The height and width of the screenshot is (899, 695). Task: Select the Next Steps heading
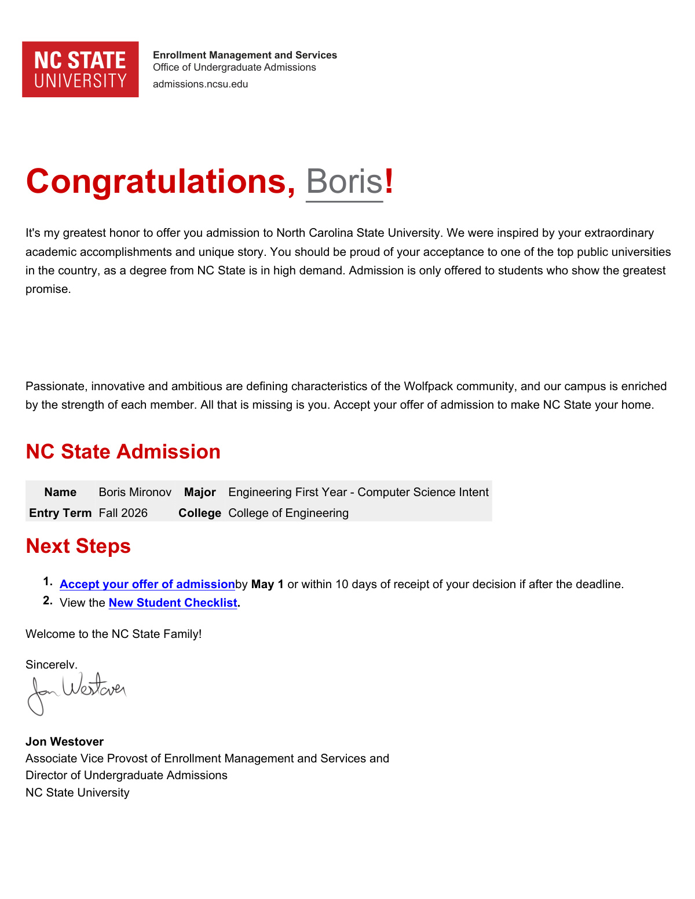pos(78,546)
